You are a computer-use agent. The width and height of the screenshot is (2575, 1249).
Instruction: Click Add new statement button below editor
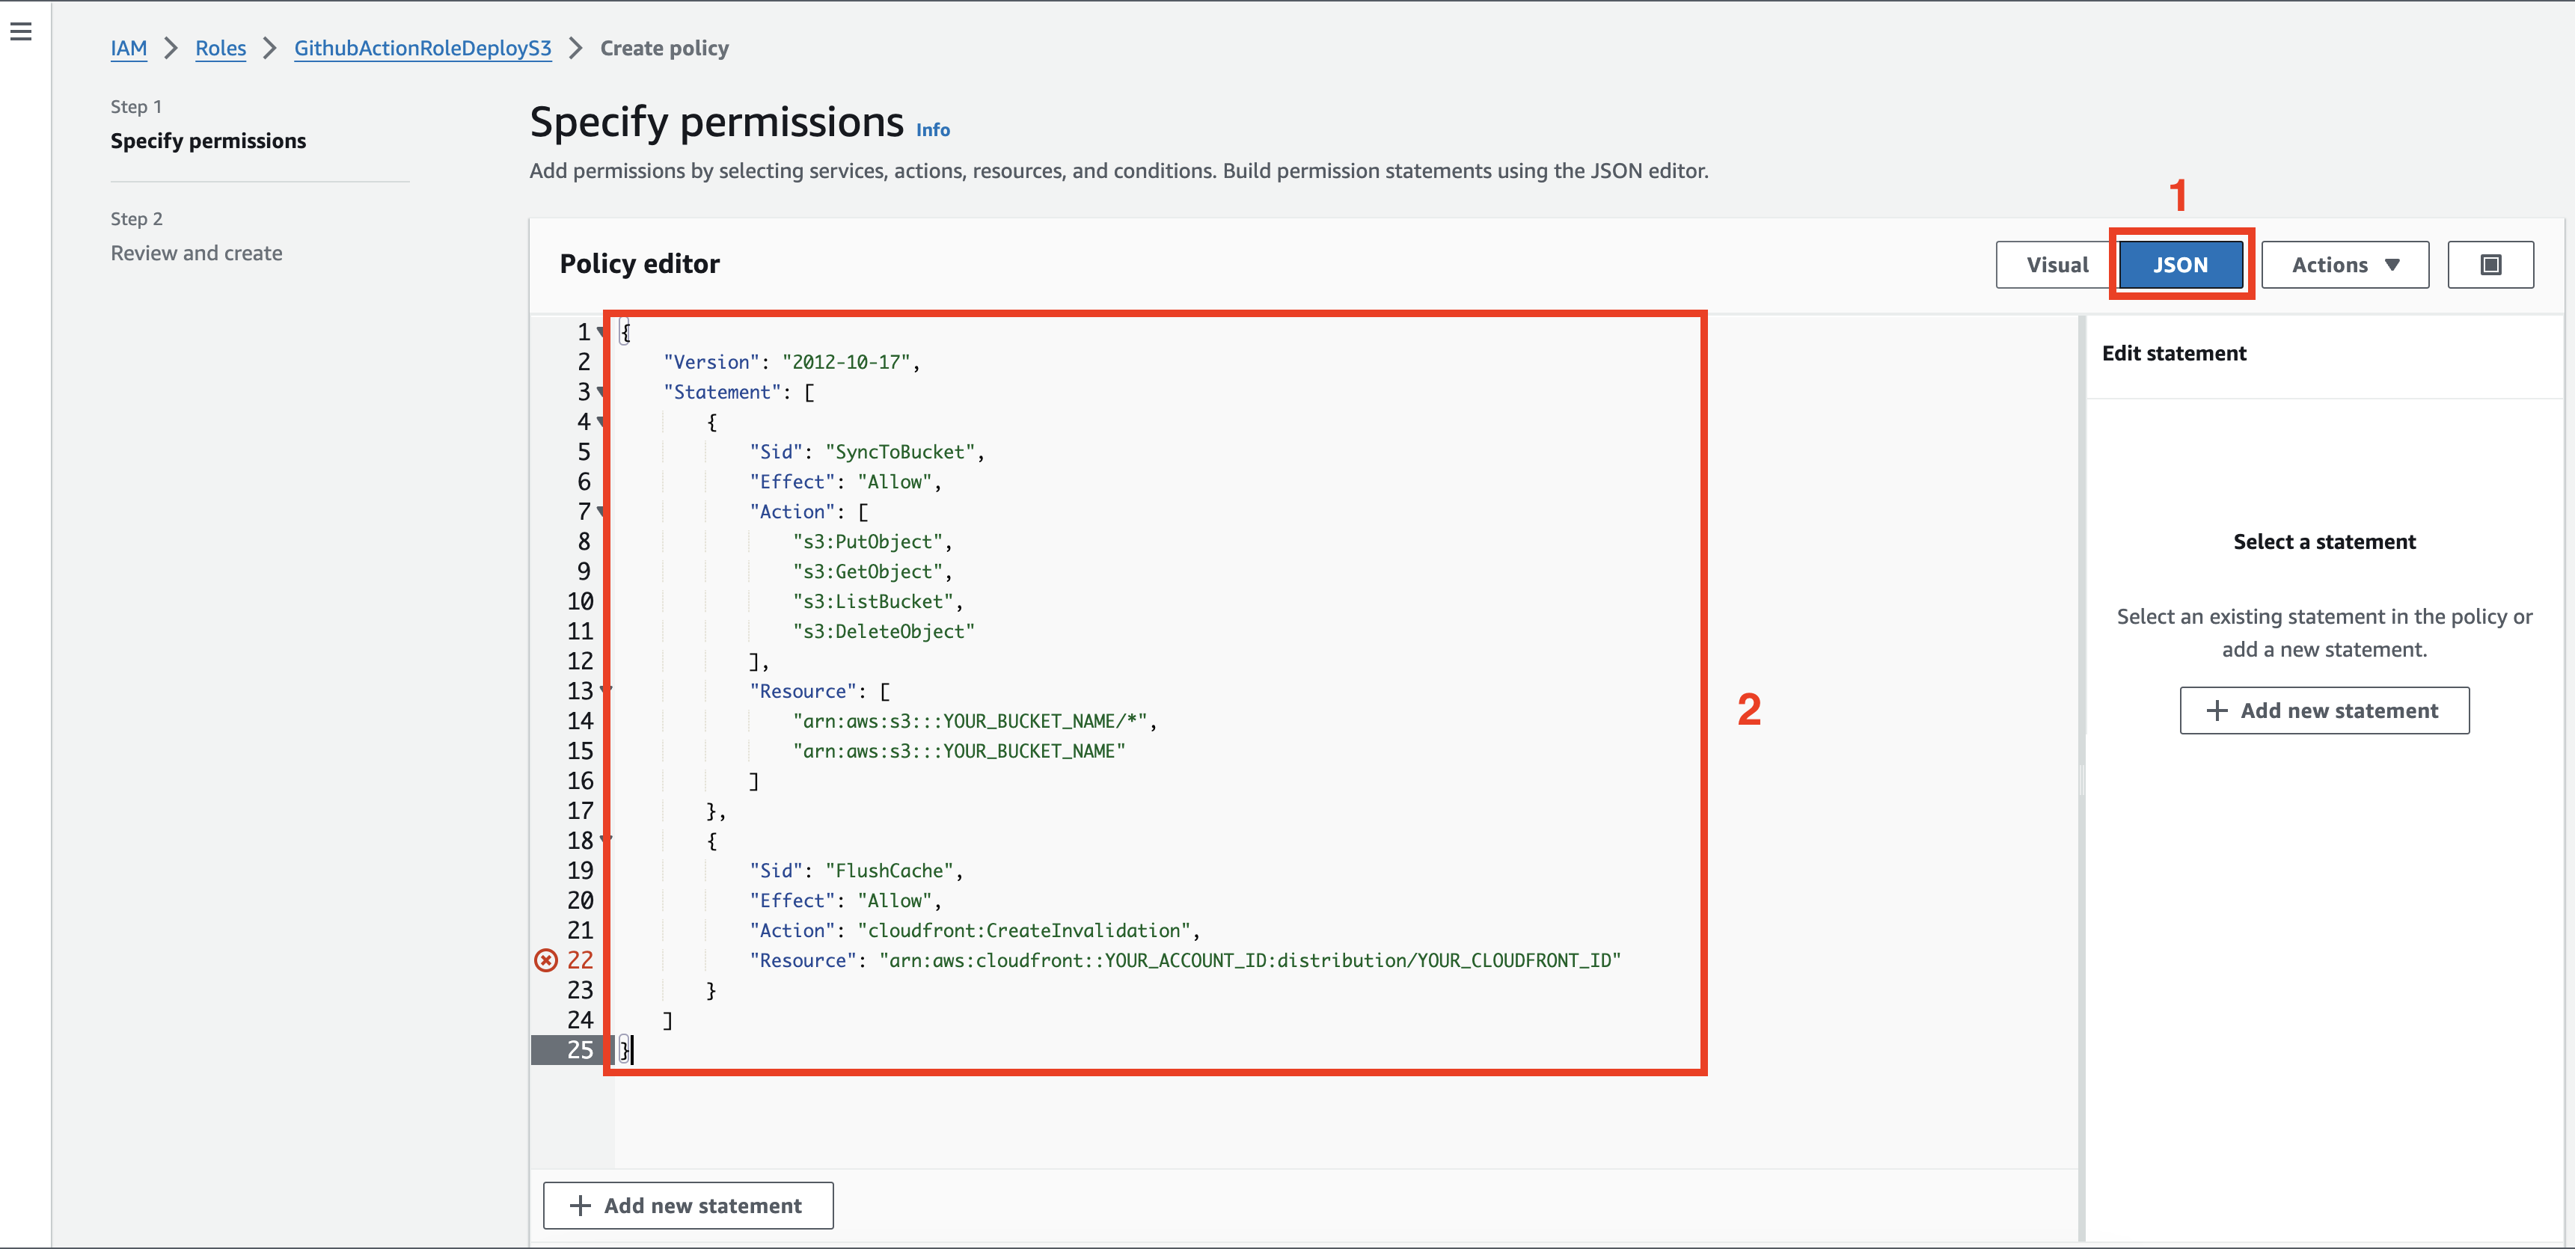point(688,1205)
